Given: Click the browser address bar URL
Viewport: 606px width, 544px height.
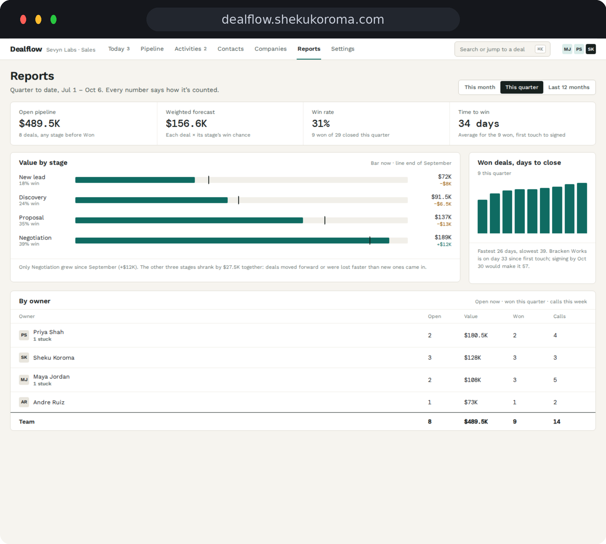Looking at the screenshot, I should (303, 20).
